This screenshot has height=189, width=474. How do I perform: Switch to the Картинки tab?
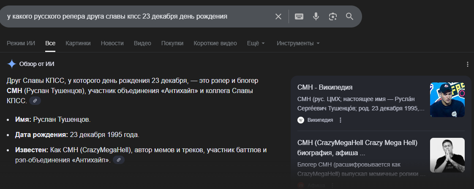(x=78, y=43)
